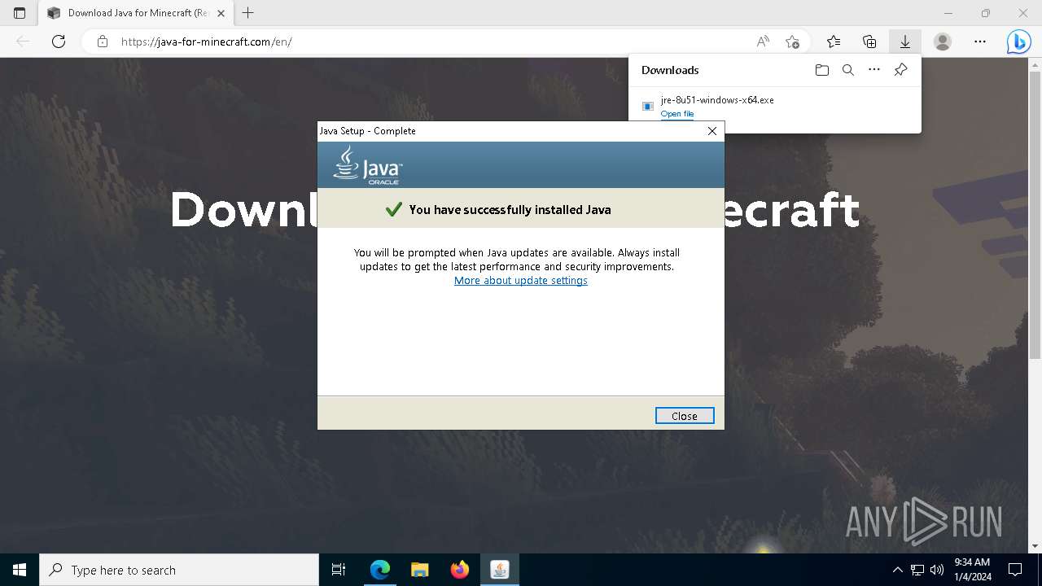This screenshot has width=1042, height=586.
Task: Close the Java Setup dialog with X
Action: [x=712, y=131]
